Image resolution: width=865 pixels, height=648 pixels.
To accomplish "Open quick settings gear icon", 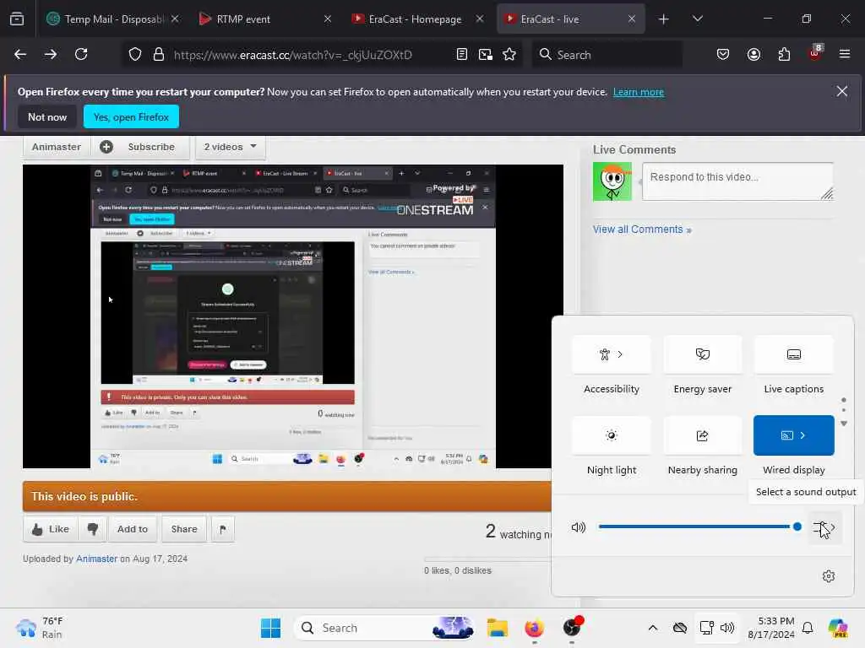I will (x=828, y=576).
